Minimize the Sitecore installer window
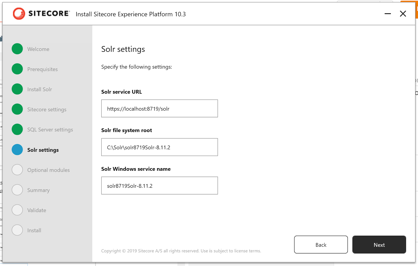Viewport: 418px width, 266px height. tap(388, 14)
